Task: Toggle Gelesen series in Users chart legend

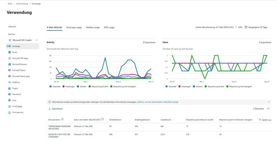Action: tap(198, 87)
